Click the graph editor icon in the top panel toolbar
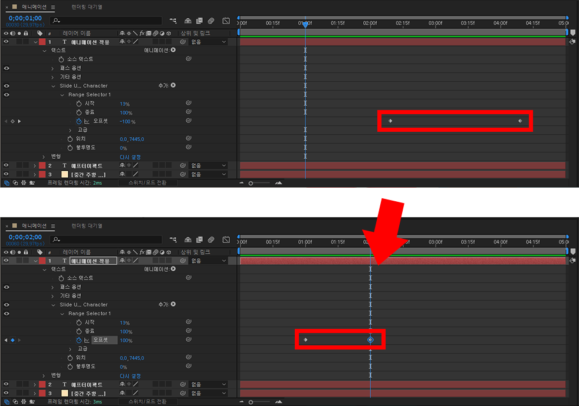 pyautogui.click(x=226, y=21)
